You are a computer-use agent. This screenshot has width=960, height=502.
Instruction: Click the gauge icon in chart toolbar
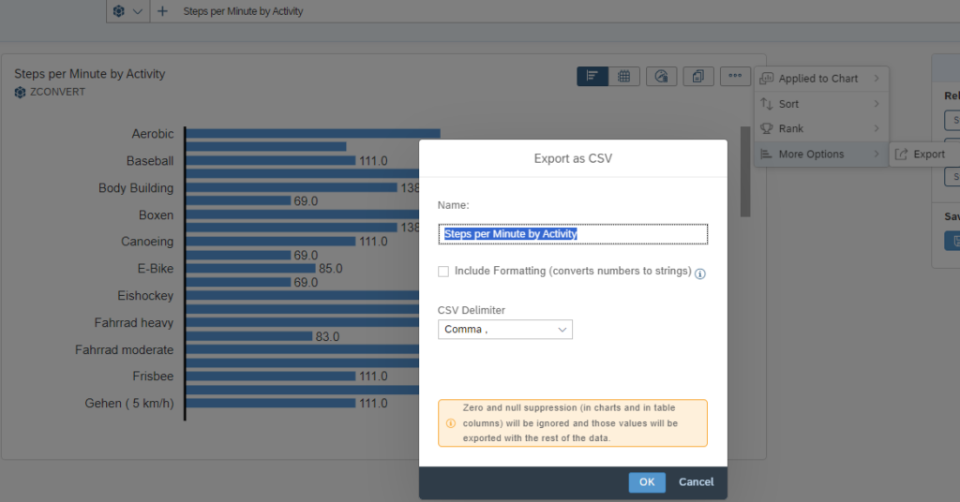point(662,77)
